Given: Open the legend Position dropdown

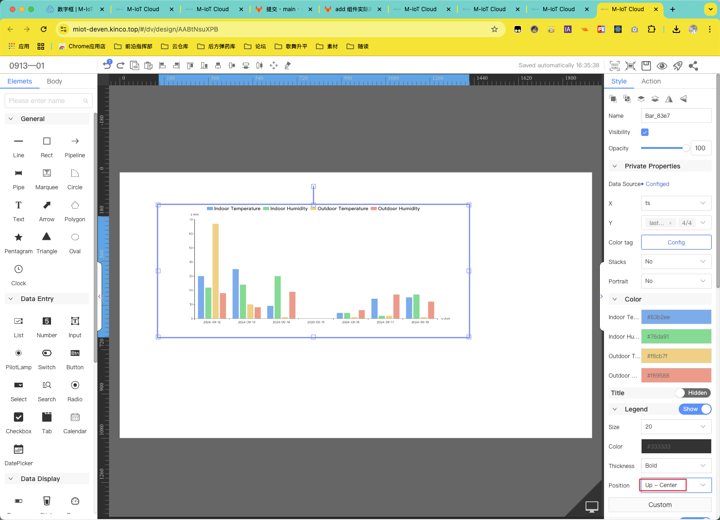Looking at the screenshot, I should click(676, 485).
